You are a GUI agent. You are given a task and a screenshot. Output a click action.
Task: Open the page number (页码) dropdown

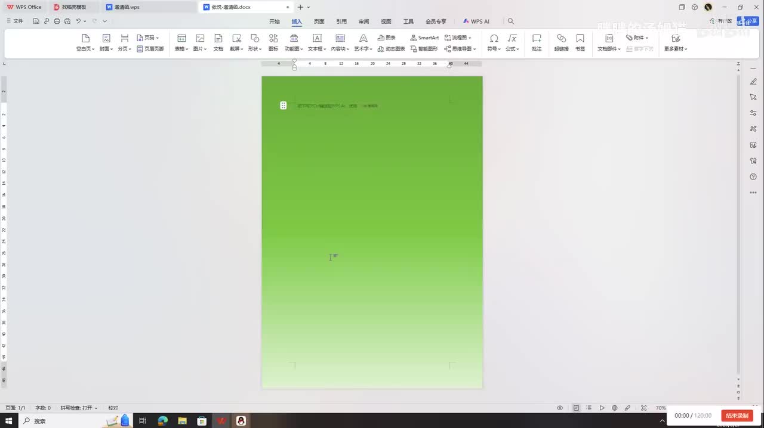pos(148,38)
